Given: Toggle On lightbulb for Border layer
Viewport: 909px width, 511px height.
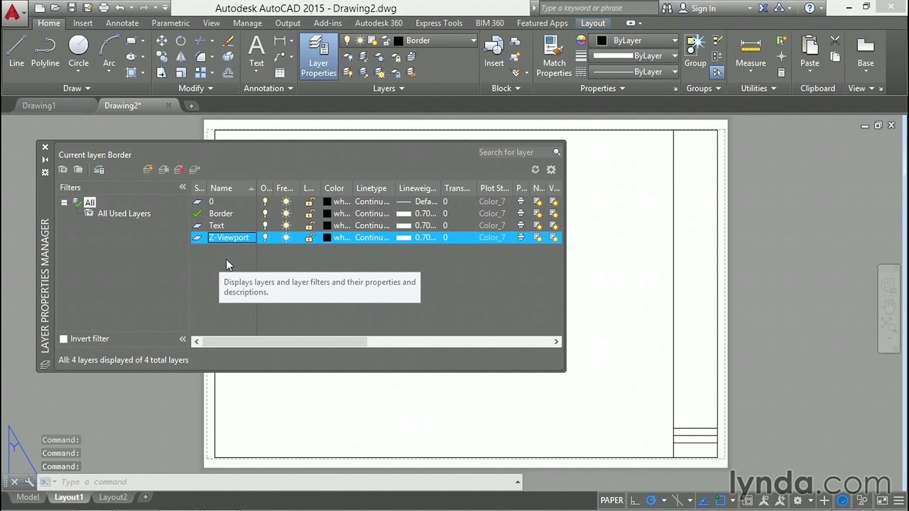Looking at the screenshot, I should click(x=265, y=214).
